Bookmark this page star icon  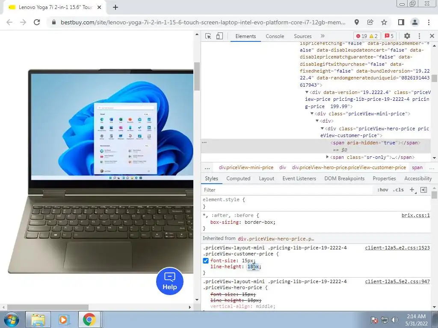point(384,22)
